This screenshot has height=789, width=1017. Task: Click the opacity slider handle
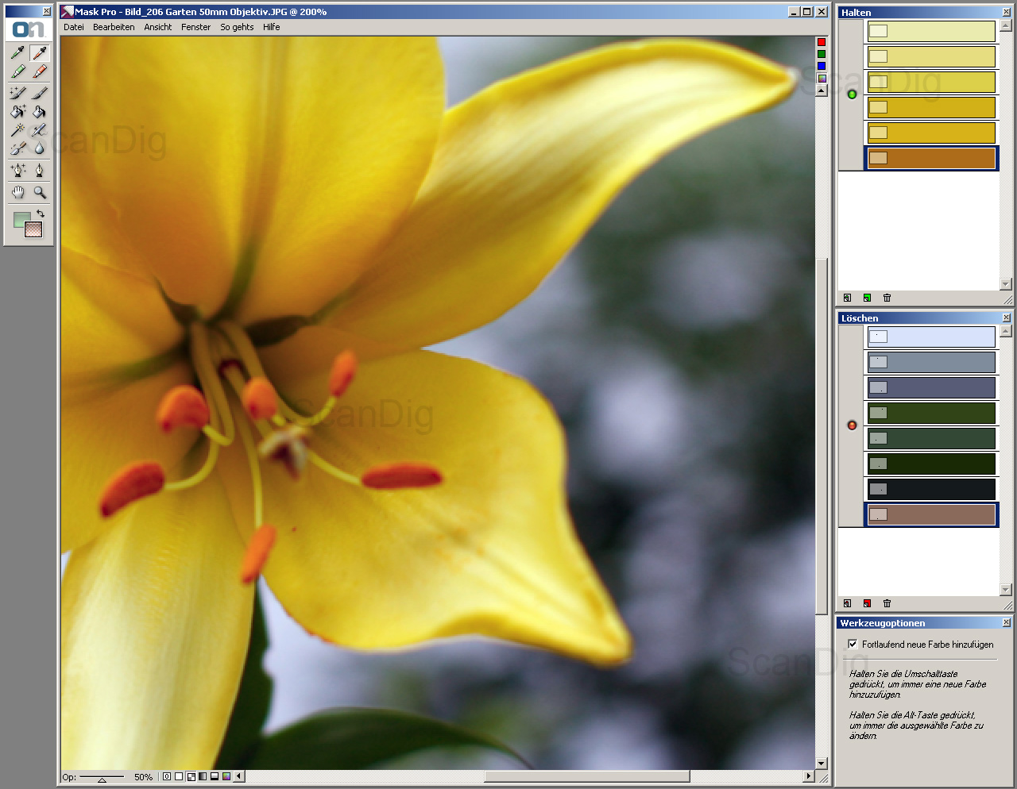pos(102,779)
